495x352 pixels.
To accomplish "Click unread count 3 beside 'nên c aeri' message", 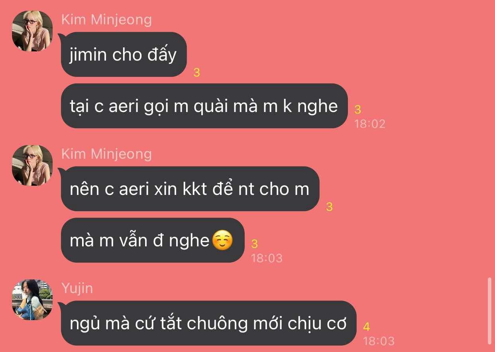I will (x=329, y=207).
